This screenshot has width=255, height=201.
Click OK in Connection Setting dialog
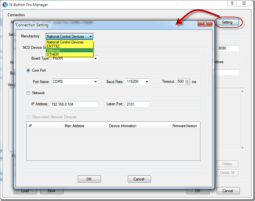pyautogui.click(x=89, y=179)
